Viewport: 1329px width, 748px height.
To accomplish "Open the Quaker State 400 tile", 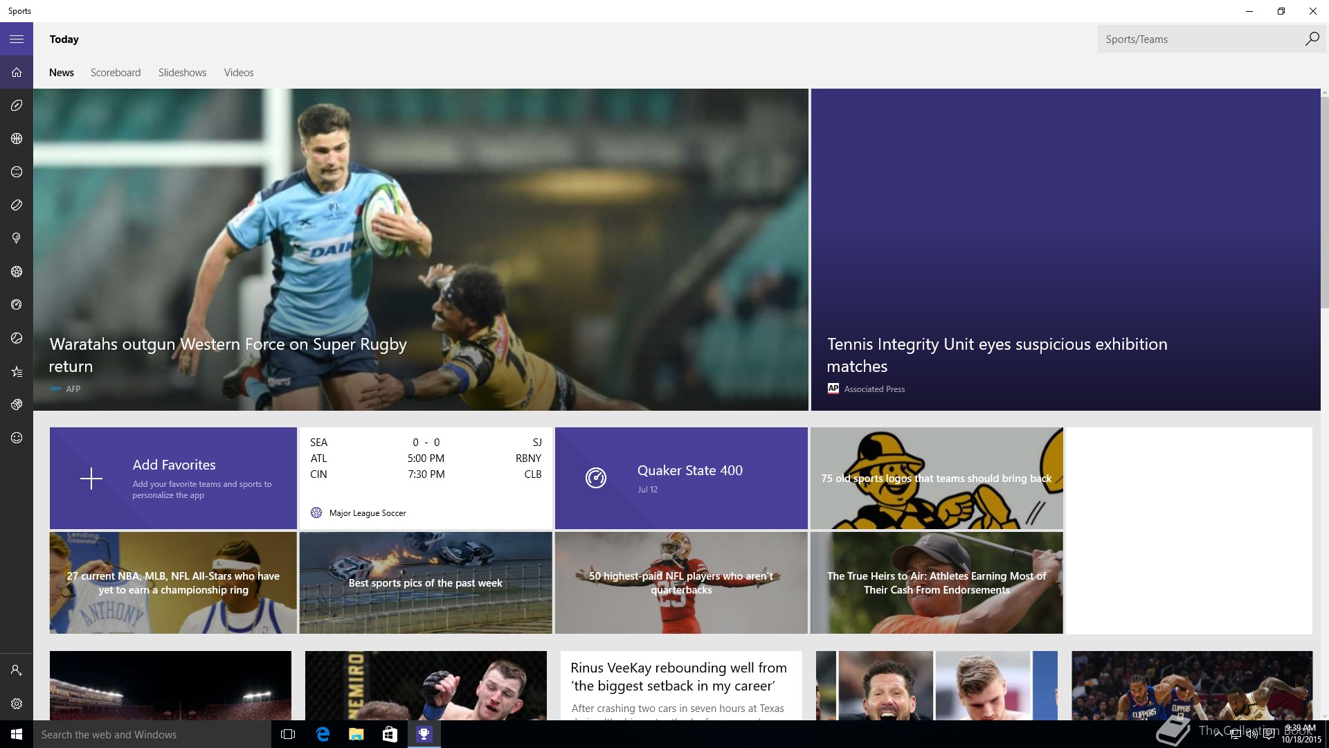I will click(681, 478).
